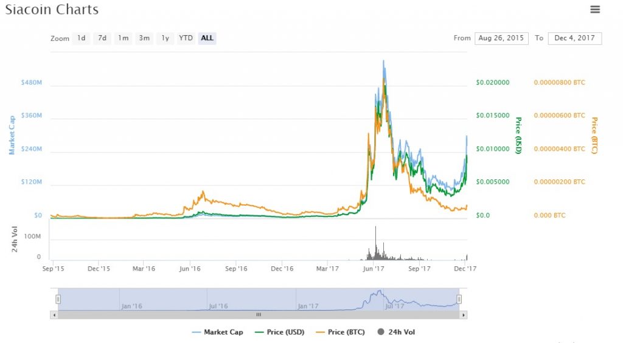Click the navigator scrollbar left arrow

[54, 315]
